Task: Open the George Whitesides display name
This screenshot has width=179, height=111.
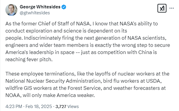Action: tap(40, 7)
